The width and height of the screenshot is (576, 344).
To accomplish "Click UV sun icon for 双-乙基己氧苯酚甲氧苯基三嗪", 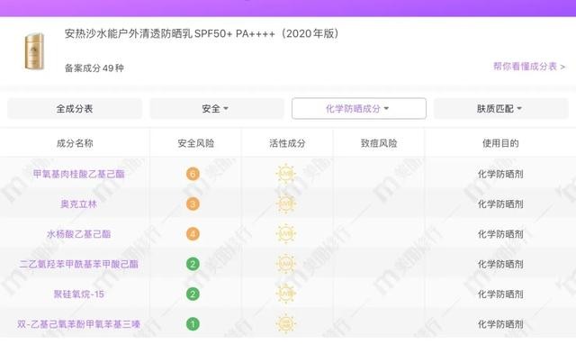I will coord(286,324).
